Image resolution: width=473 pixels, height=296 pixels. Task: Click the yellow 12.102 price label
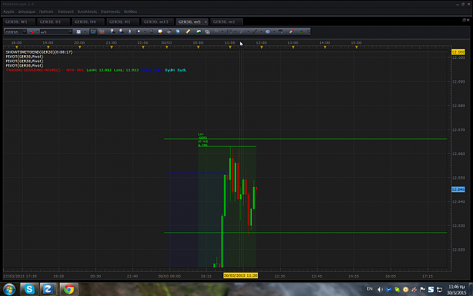point(458,52)
